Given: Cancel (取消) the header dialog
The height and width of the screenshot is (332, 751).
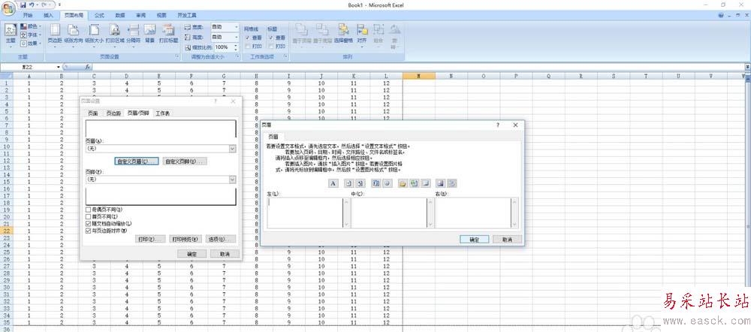Looking at the screenshot, I should (x=507, y=239).
